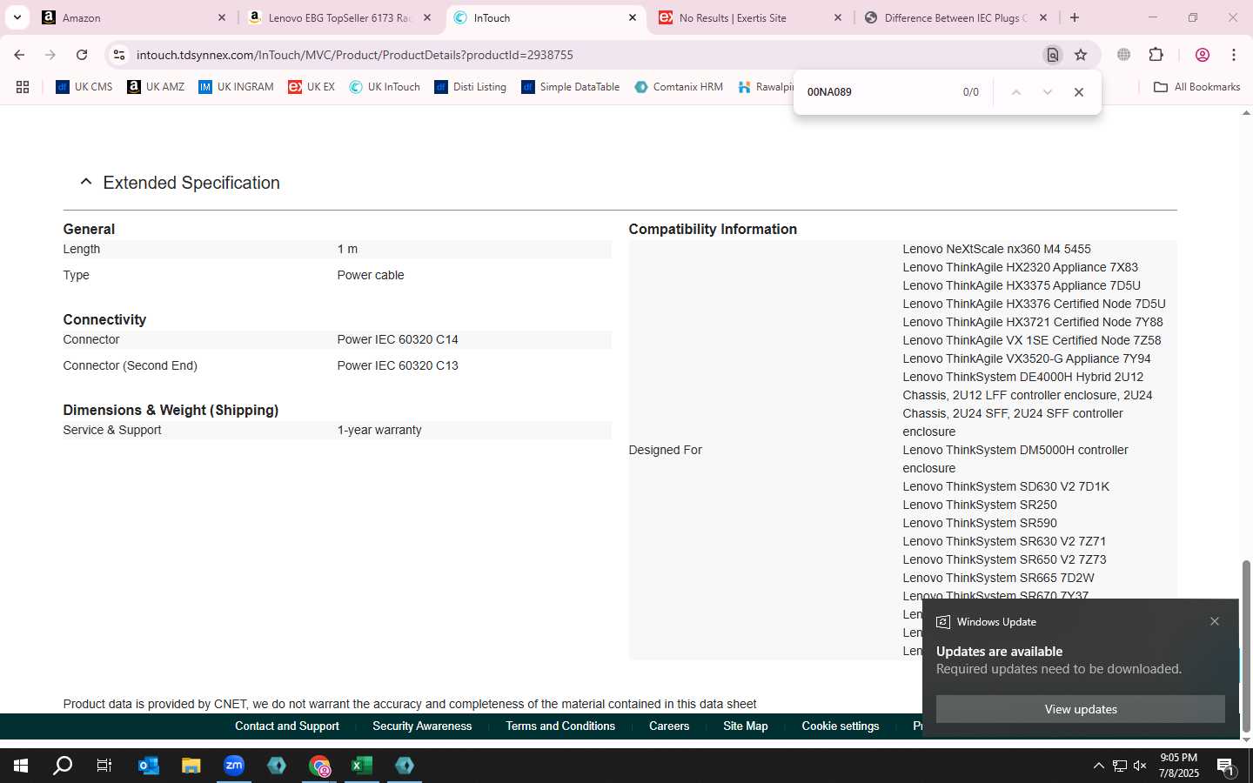Screen dimensions: 1253x783
Task: Go back to previous page
Action: tap(19, 55)
